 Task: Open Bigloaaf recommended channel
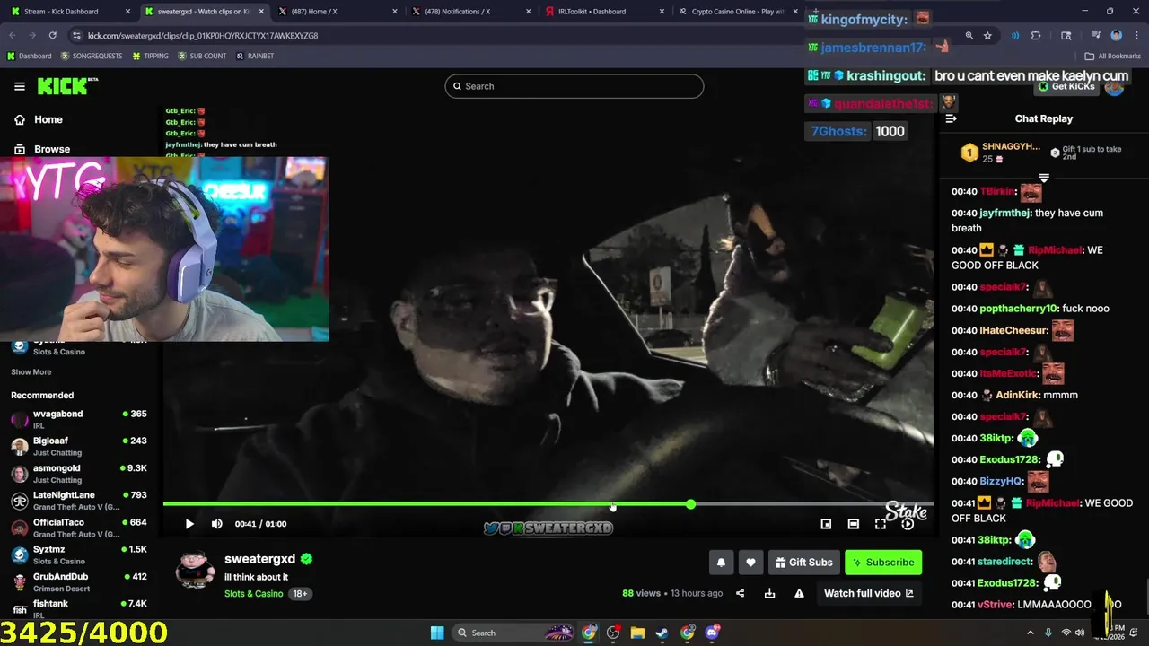coord(79,446)
